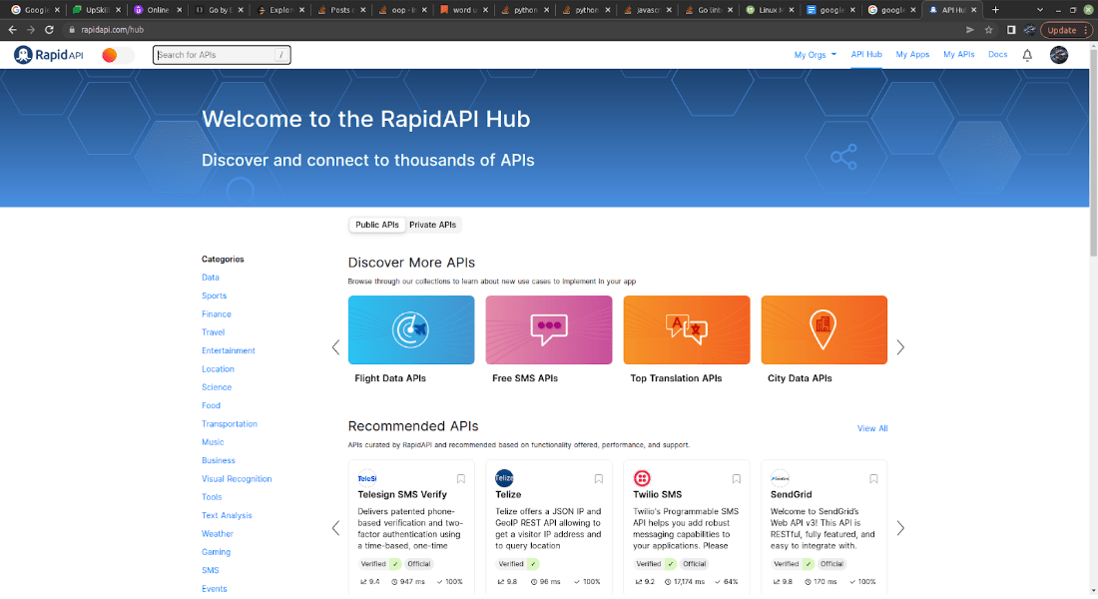Viewport: 1098px width, 599px height.
Task: Click the SendGrid logo icon
Action: click(780, 478)
